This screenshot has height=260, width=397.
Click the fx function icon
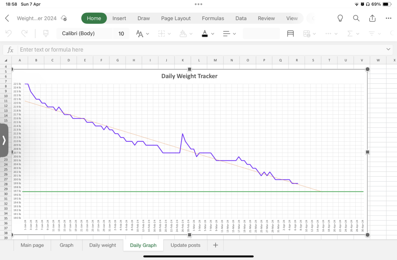click(x=11, y=49)
